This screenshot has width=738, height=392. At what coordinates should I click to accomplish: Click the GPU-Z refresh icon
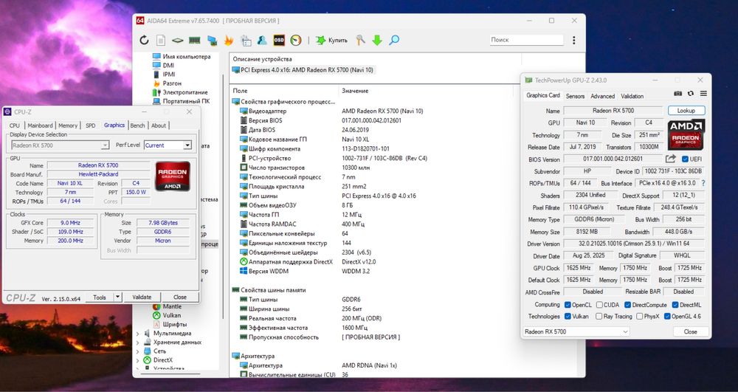click(x=691, y=94)
